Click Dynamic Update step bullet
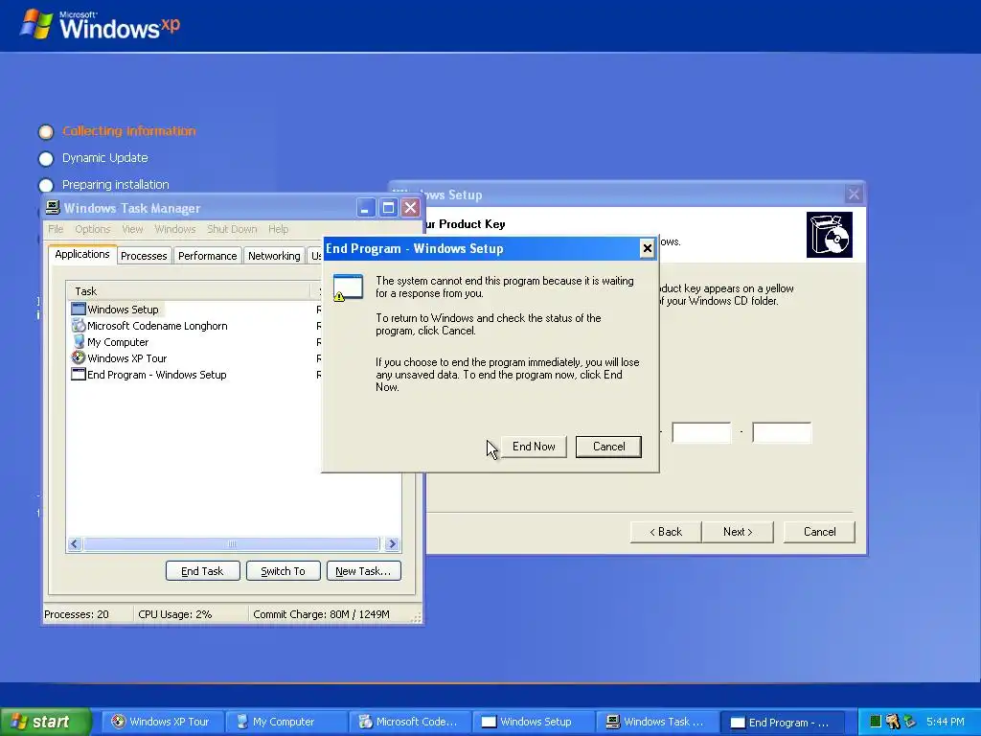981x736 pixels. coord(46,159)
